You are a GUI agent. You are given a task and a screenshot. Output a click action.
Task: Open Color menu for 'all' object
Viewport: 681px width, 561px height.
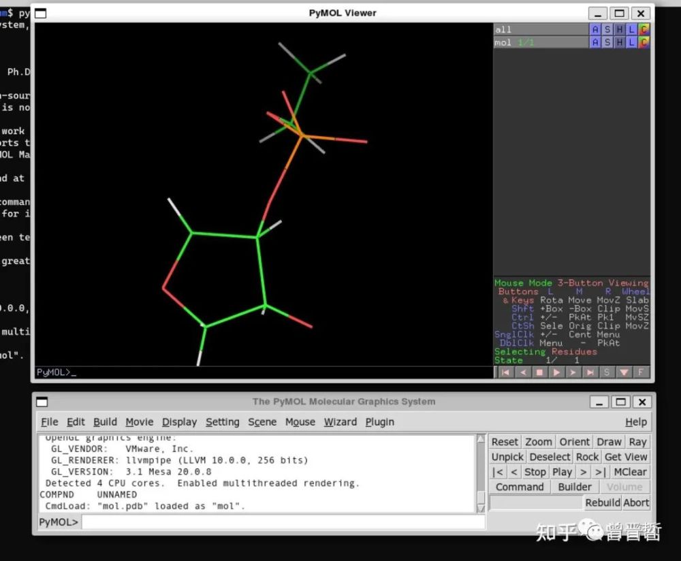(644, 29)
